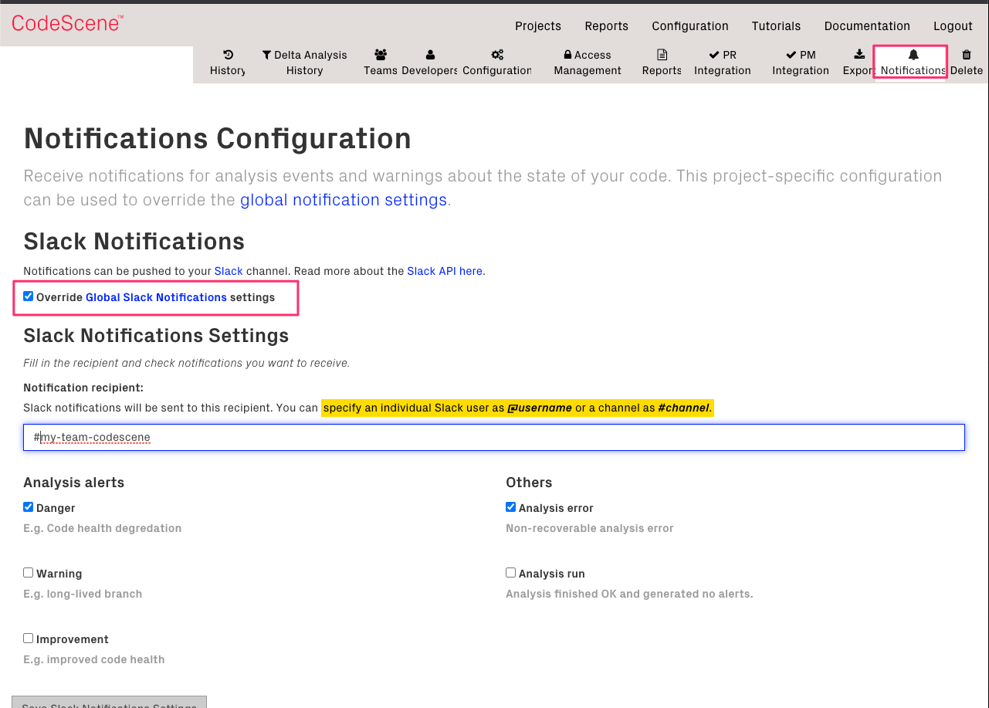Follow the global notification settings link
Screen dimensions: 989x708
pos(343,199)
